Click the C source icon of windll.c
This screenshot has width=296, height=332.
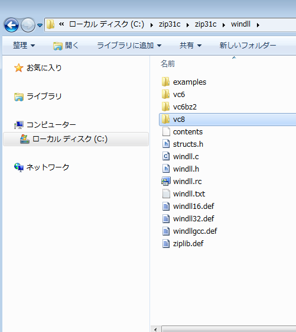[x=166, y=156]
